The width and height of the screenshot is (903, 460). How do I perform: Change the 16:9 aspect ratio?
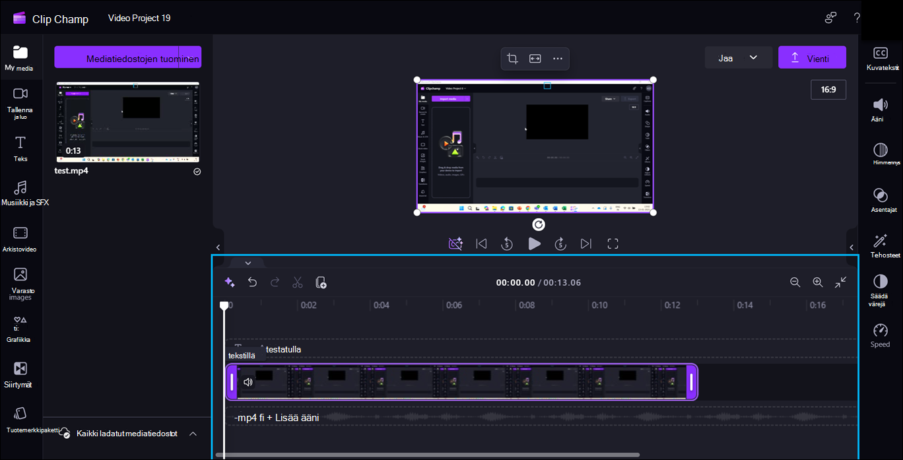(828, 90)
